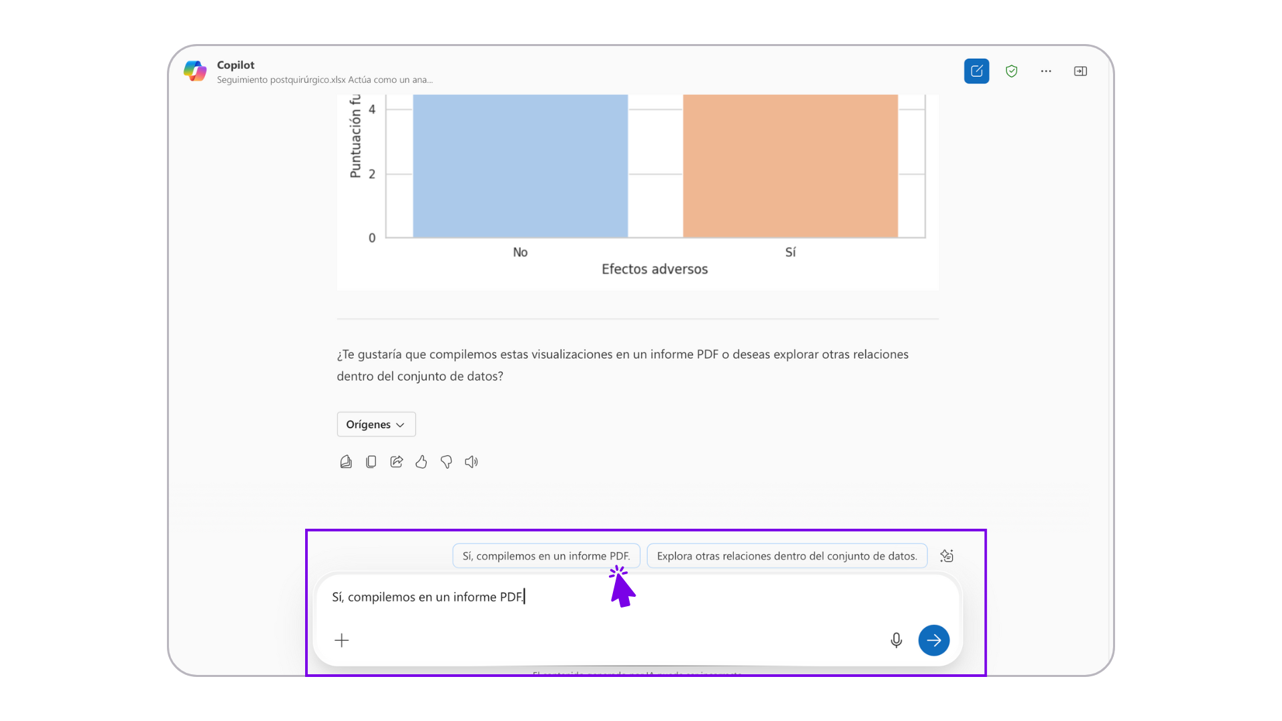1282x721 pixels.
Task: Share the response using the share icon
Action: pos(397,462)
